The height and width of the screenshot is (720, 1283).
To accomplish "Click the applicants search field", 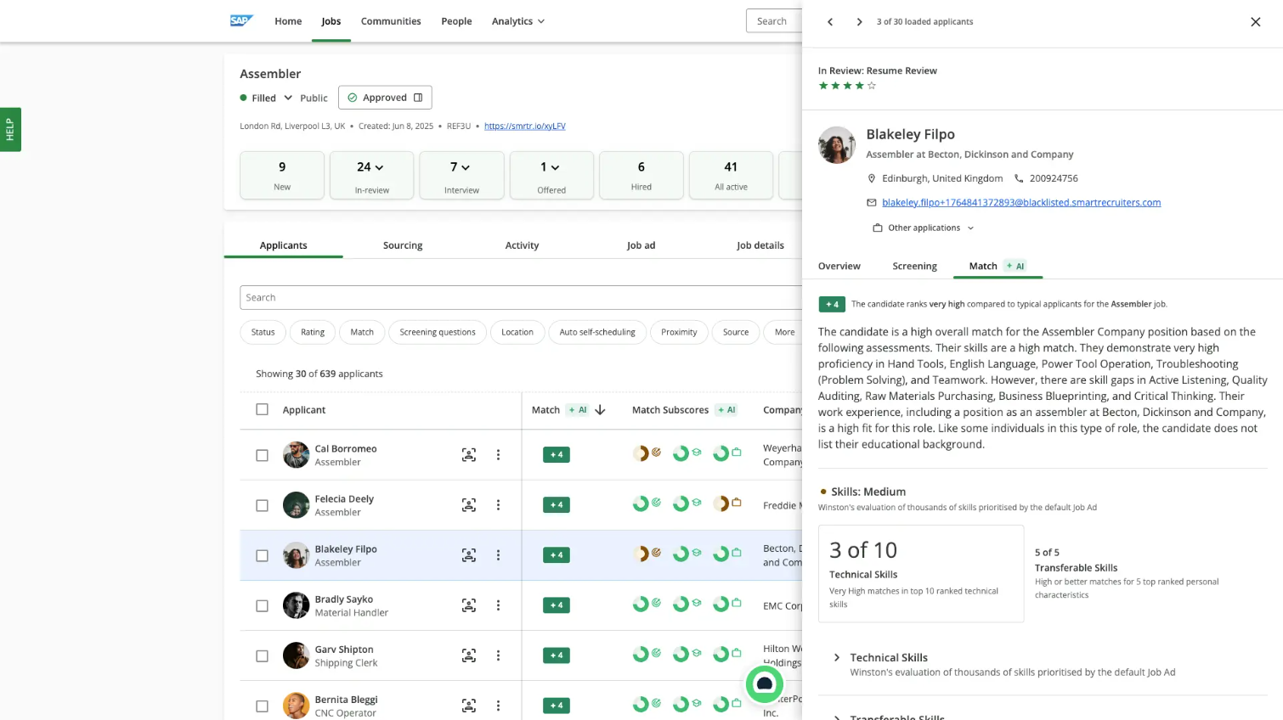I will (520, 297).
